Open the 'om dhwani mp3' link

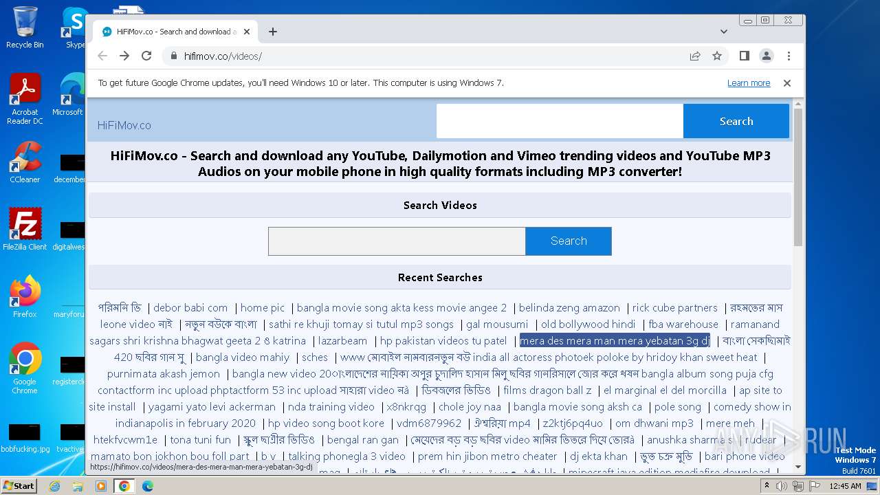point(654,423)
